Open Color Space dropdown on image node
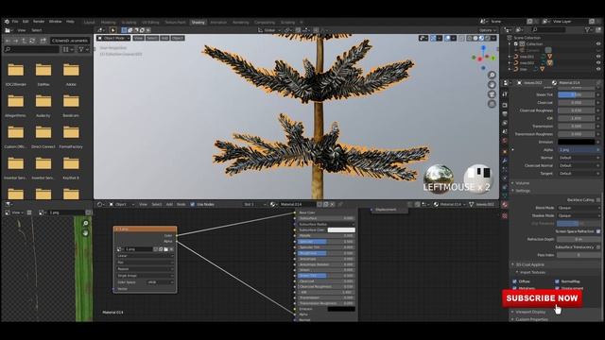This screenshot has height=340, width=605. click(160, 282)
